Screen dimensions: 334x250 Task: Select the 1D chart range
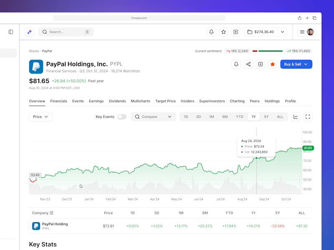point(186,117)
